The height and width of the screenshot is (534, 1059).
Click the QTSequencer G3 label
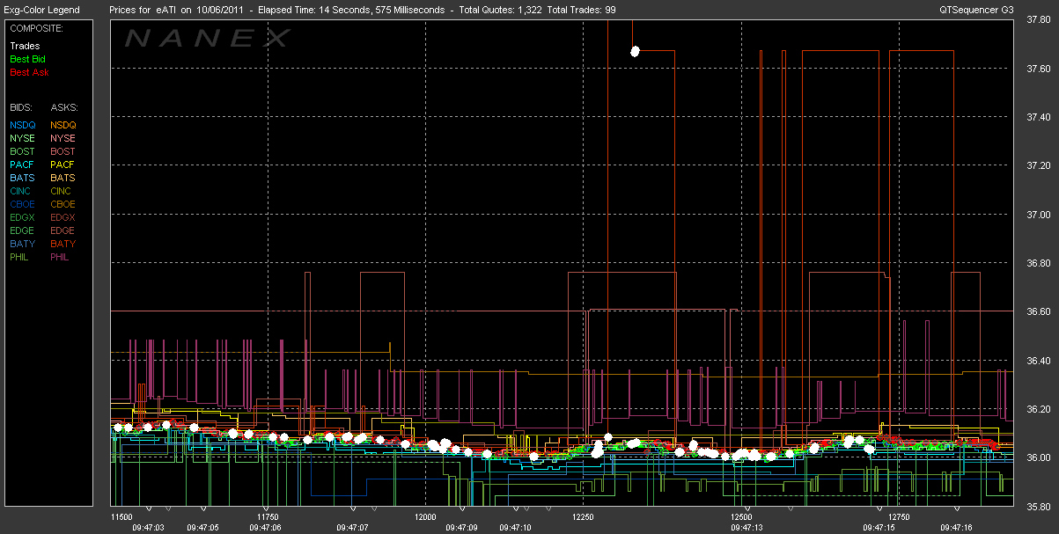click(x=976, y=10)
